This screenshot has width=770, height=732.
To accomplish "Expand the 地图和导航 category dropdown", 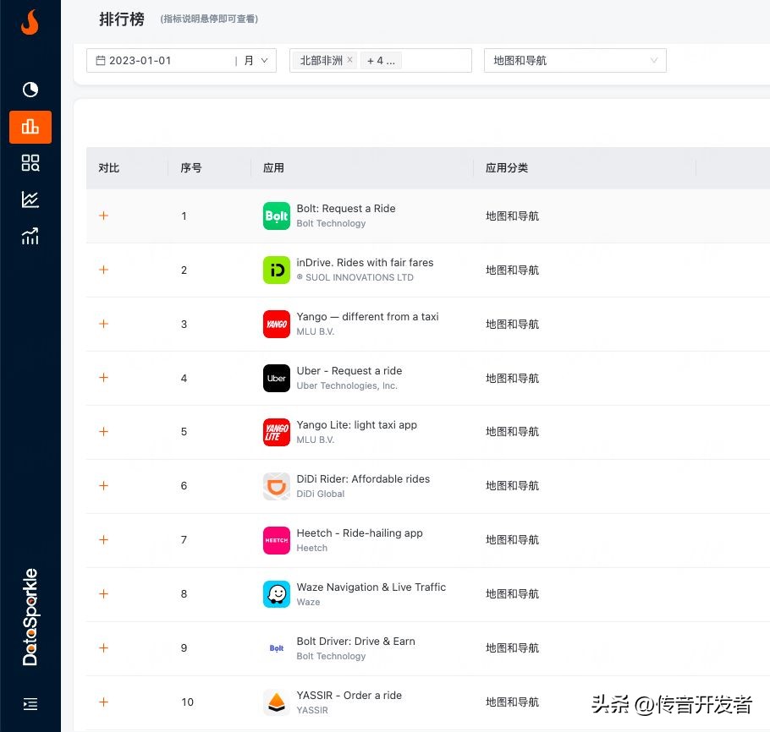I will point(575,61).
